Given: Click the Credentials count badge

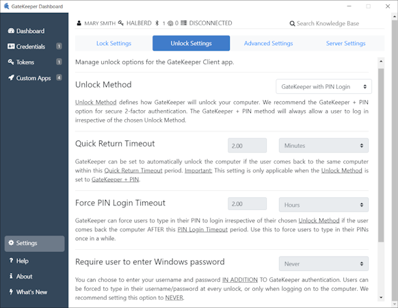Looking at the screenshot, I should [59, 47].
